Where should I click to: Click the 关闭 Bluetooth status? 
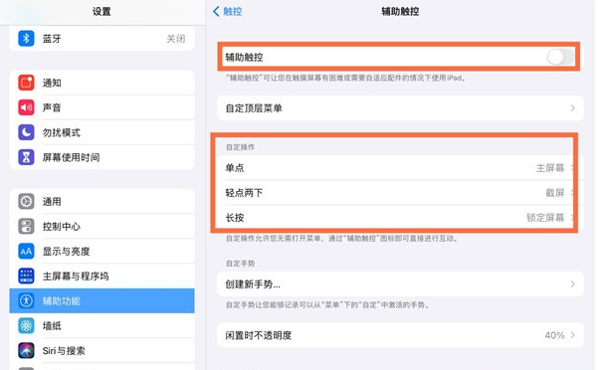(x=176, y=39)
